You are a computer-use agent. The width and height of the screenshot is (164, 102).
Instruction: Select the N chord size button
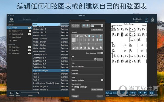[84, 26]
